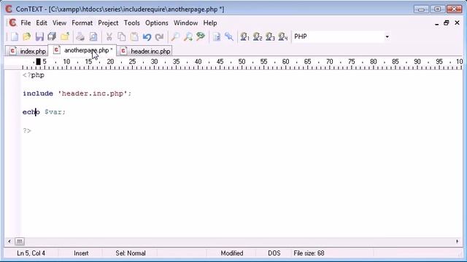Save the file with floppy disk icon

coord(39,36)
